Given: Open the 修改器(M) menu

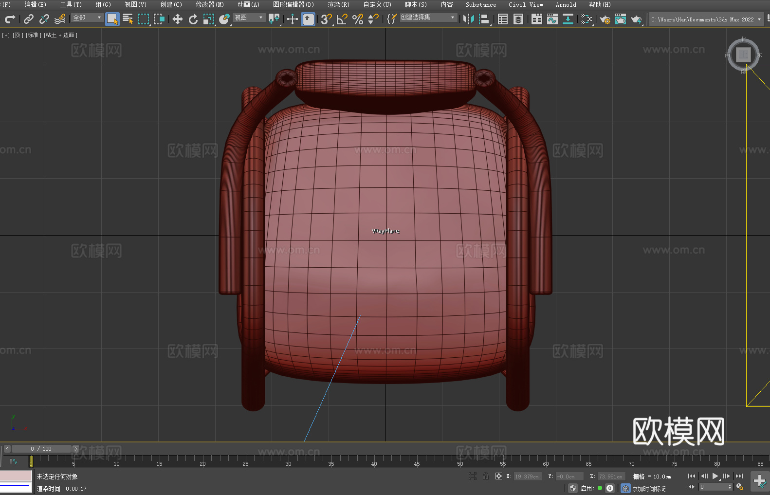Looking at the screenshot, I should point(210,4).
